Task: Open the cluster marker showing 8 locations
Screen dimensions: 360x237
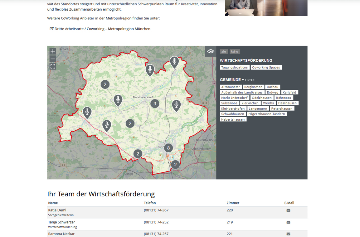Action: coord(168,148)
